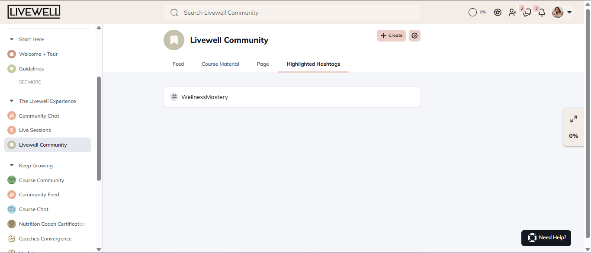591x253 pixels.
Task: Click the Community Feed people icon
Action: coord(12,195)
